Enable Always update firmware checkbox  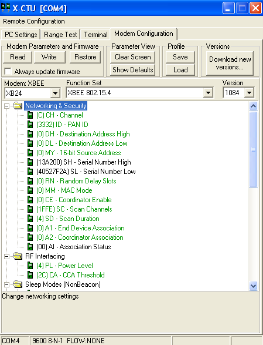click(x=8, y=71)
